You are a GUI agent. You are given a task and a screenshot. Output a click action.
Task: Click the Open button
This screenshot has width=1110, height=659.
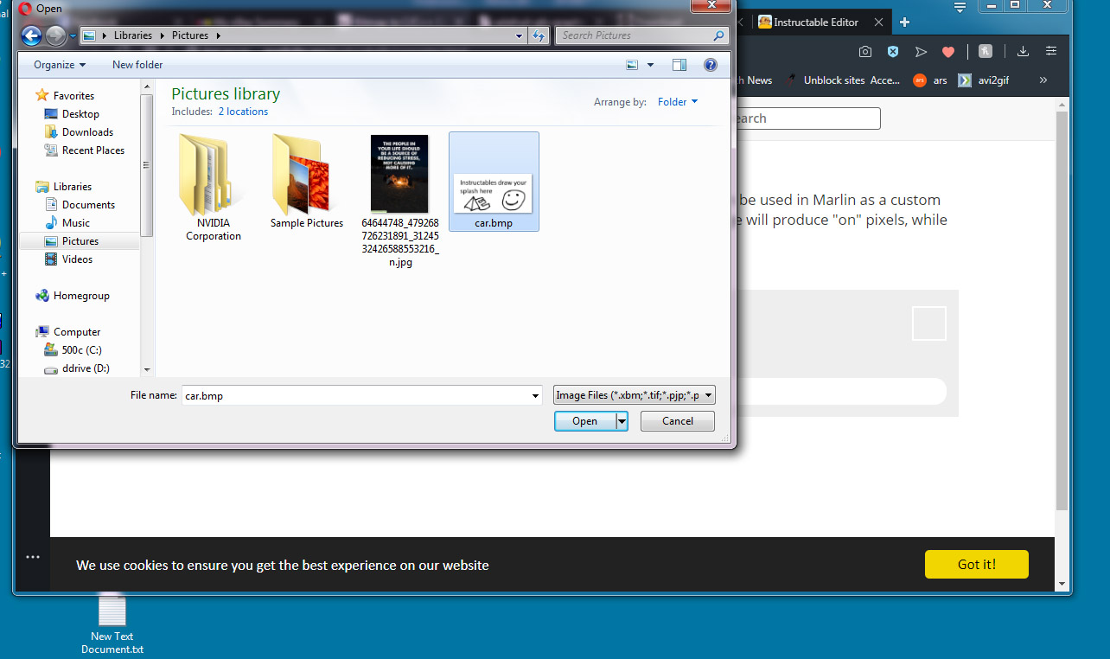pyautogui.click(x=584, y=421)
